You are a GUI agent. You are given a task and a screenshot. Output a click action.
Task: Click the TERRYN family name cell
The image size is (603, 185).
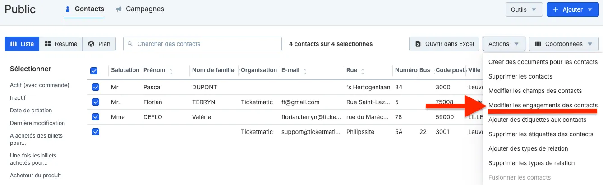[x=204, y=102]
